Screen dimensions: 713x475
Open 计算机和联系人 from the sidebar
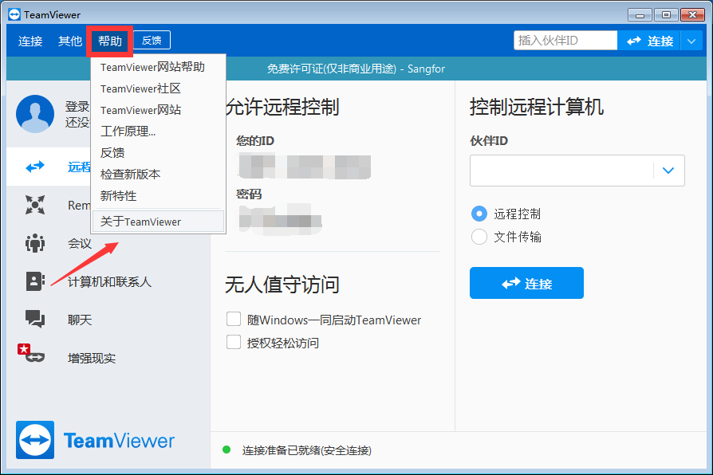point(34,281)
